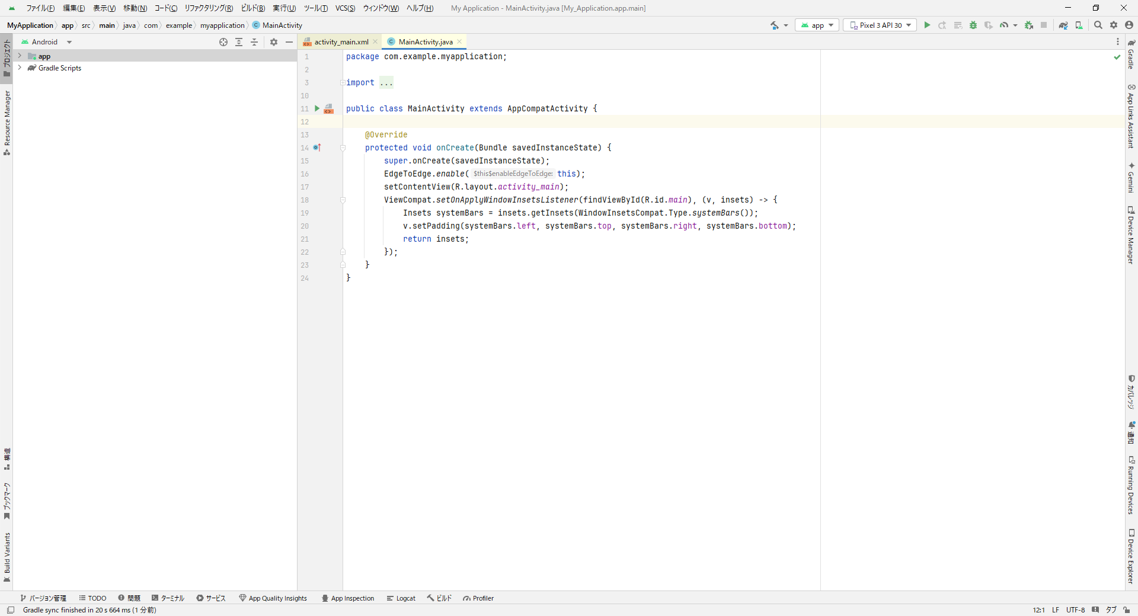This screenshot has height=616, width=1138.
Task: Sync project with Gradle files icon
Action: pos(1063,25)
